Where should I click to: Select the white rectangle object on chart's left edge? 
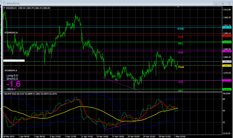tap(14, 60)
